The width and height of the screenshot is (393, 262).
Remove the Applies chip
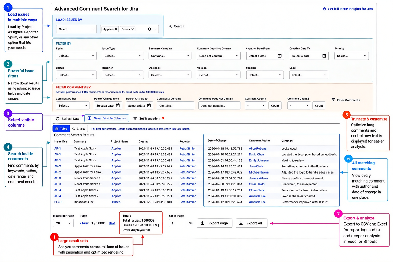(x=116, y=29)
